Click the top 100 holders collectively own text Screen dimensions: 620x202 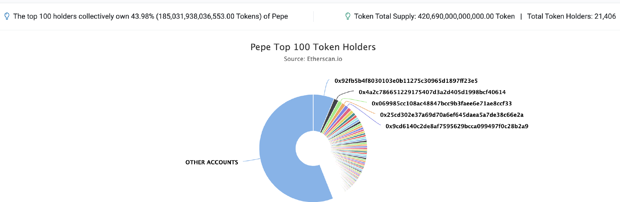pyautogui.click(x=71, y=16)
